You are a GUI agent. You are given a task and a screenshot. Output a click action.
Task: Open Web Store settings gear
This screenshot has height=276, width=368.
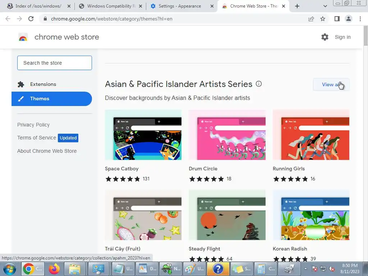325,37
